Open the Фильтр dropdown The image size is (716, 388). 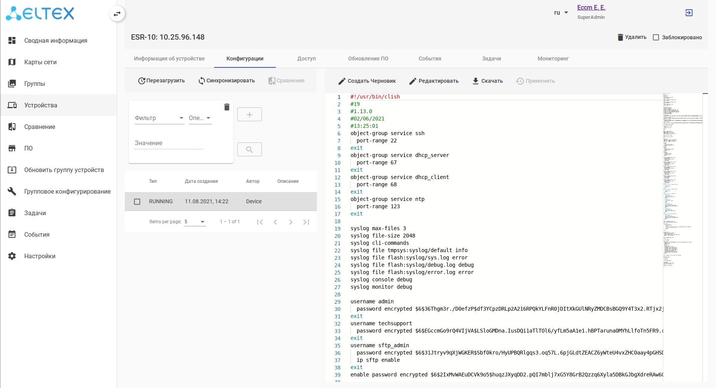click(x=159, y=118)
